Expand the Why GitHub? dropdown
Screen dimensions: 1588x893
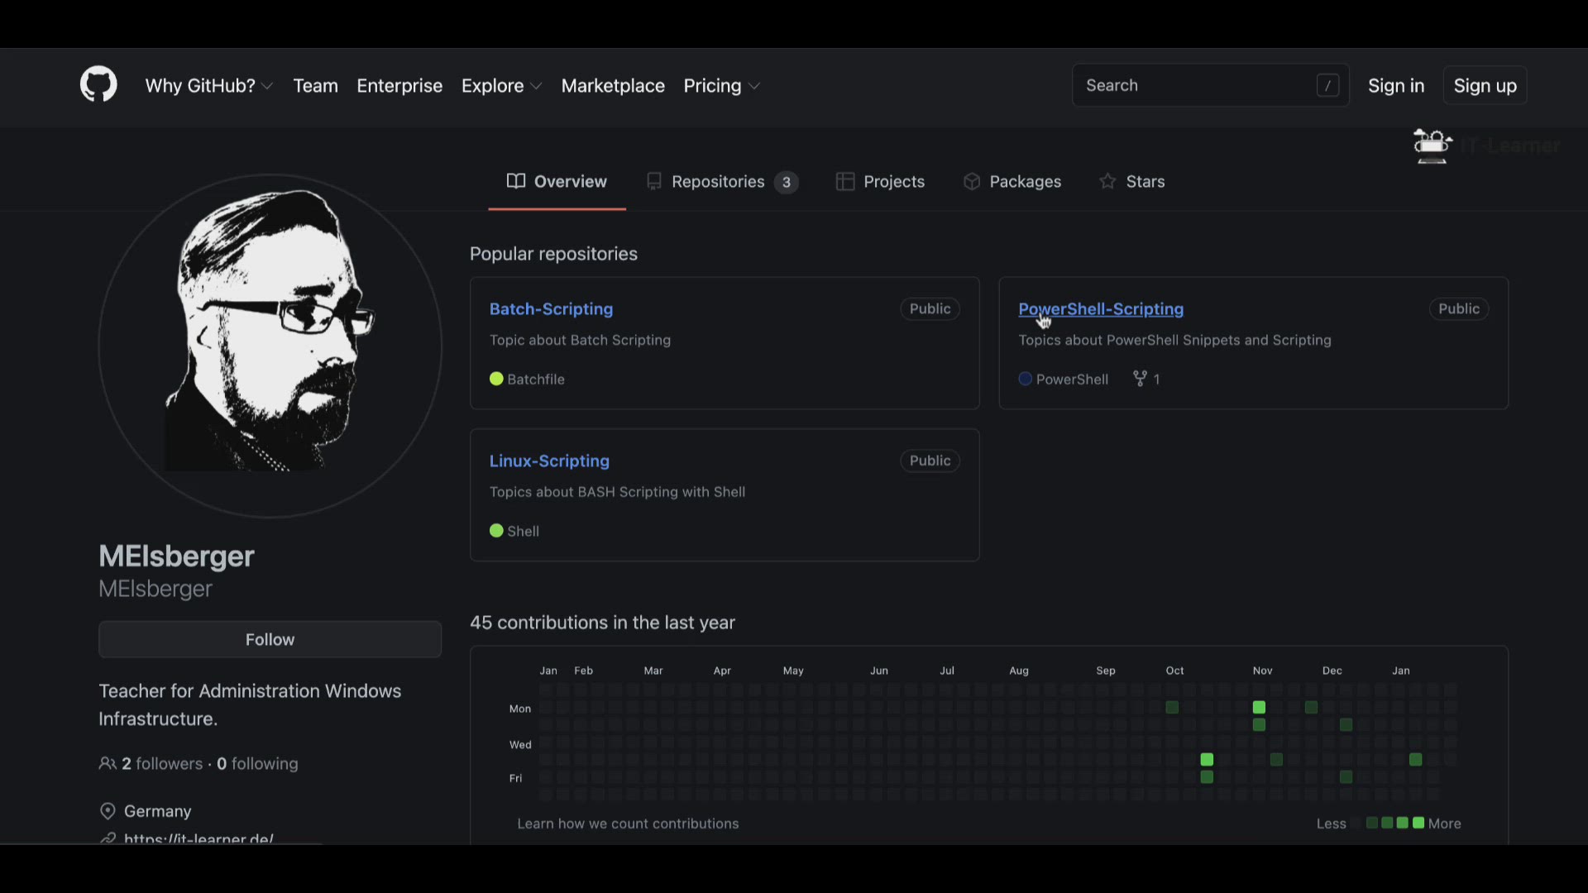pyautogui.click(x=209, y=86)
